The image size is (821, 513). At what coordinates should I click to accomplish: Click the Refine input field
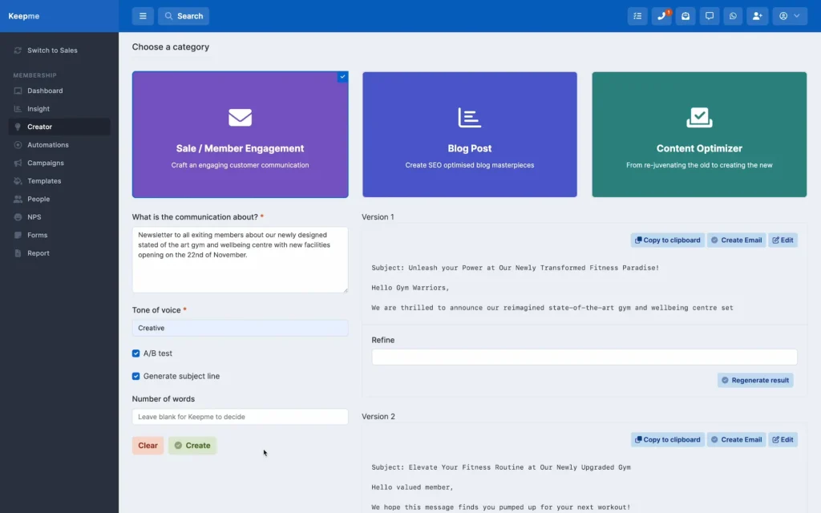click(584, 357)
